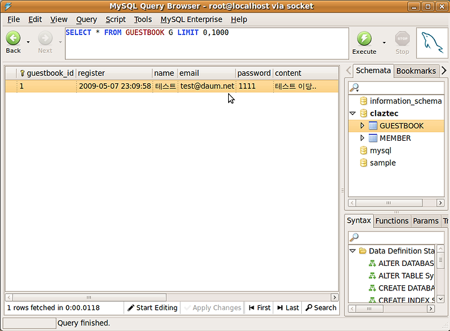Image resolution: width=450 pixels, height=331 pixels.
Task: Switch to the Bookmarks tab
Action: (416, 71)
